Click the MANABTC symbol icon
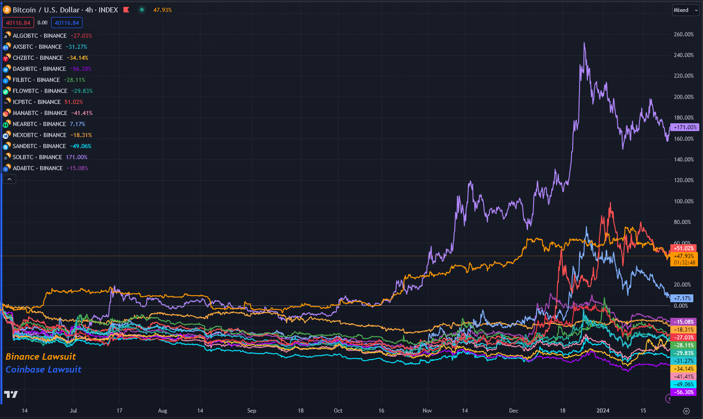The width and height of the screenshot is (703, 419). point(6,113)
